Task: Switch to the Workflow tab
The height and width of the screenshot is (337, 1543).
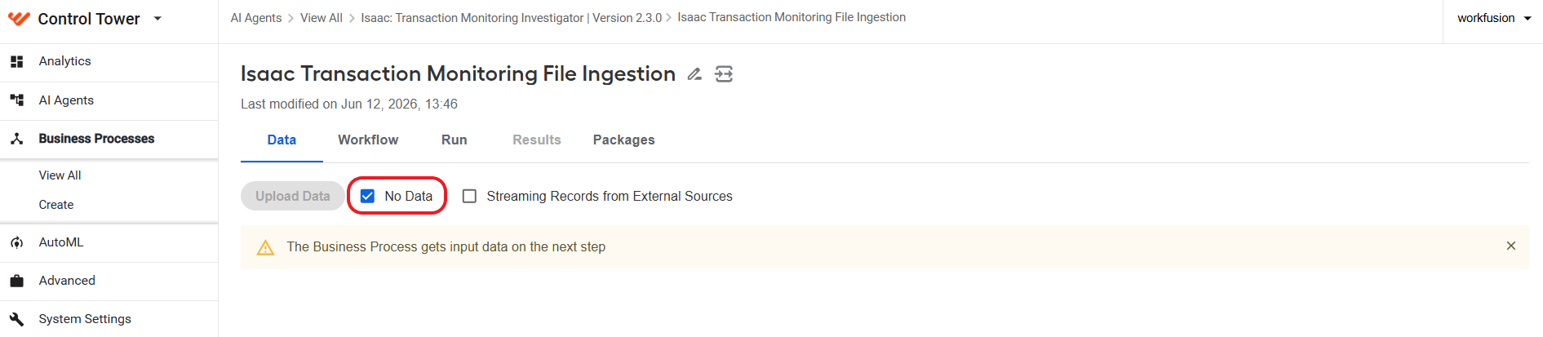Action: click(368, 140)
